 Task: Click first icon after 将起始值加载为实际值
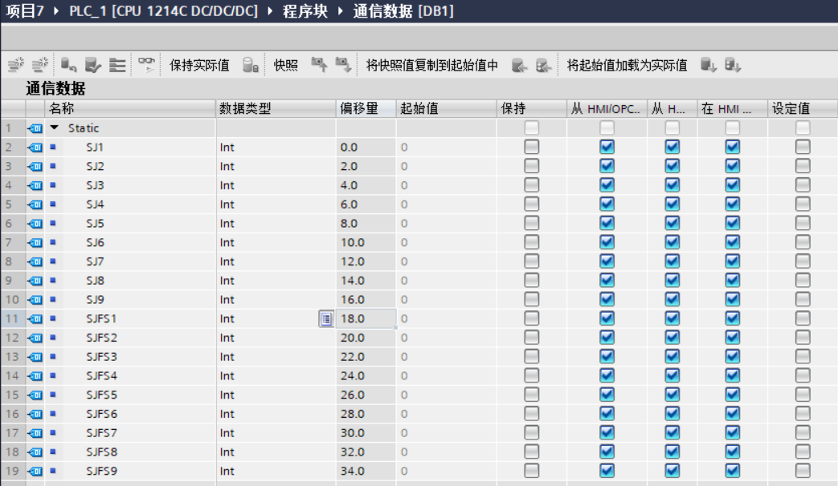708,65
